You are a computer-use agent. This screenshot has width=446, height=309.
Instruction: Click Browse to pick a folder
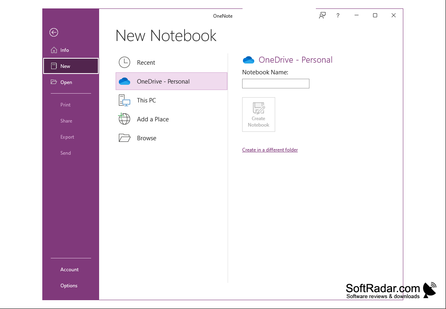point(172,138)
